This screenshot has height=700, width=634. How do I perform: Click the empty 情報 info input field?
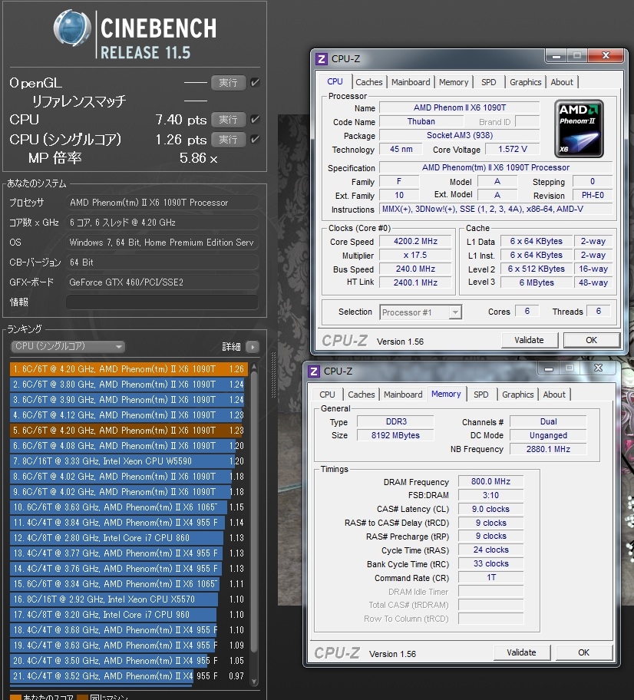(x=162, y=302)
